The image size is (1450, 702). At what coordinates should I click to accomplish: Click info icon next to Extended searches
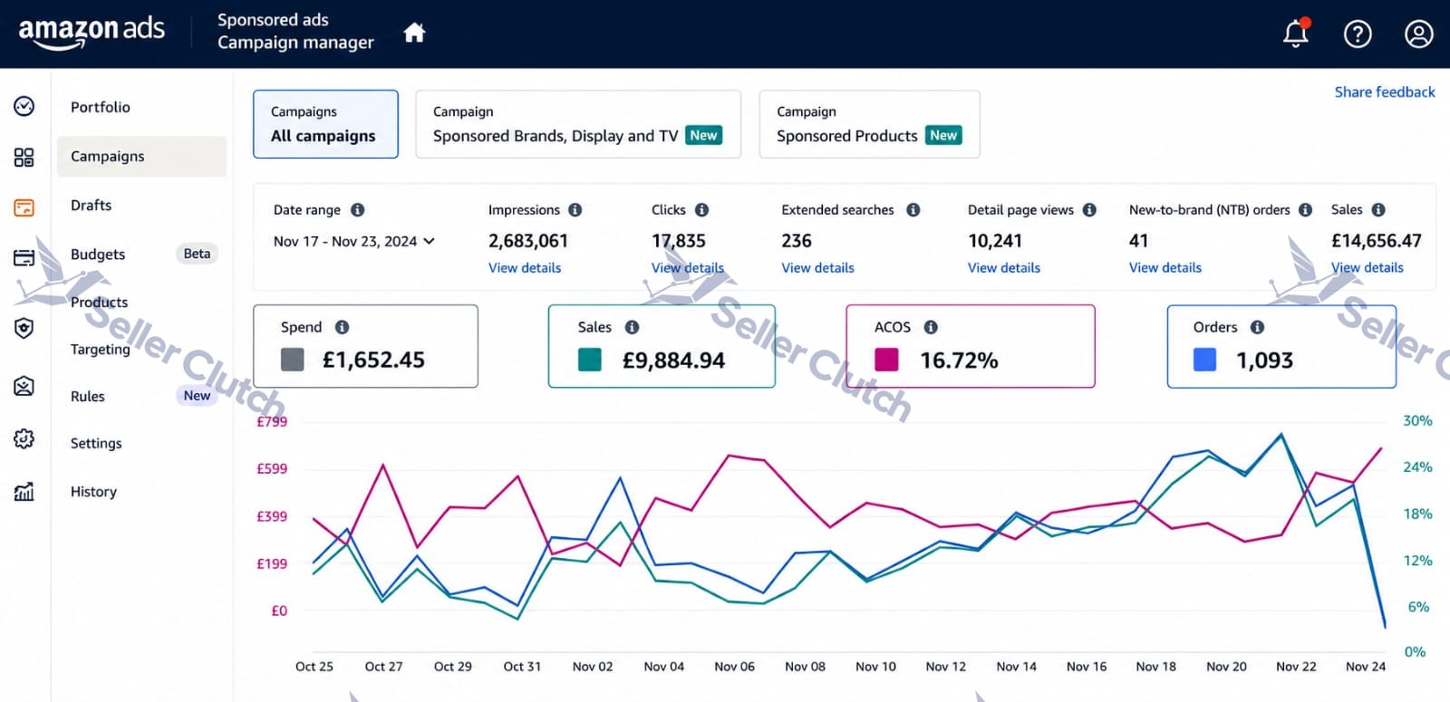[913, 210]
